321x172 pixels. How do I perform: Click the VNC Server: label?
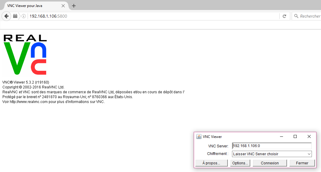point(218,146)
